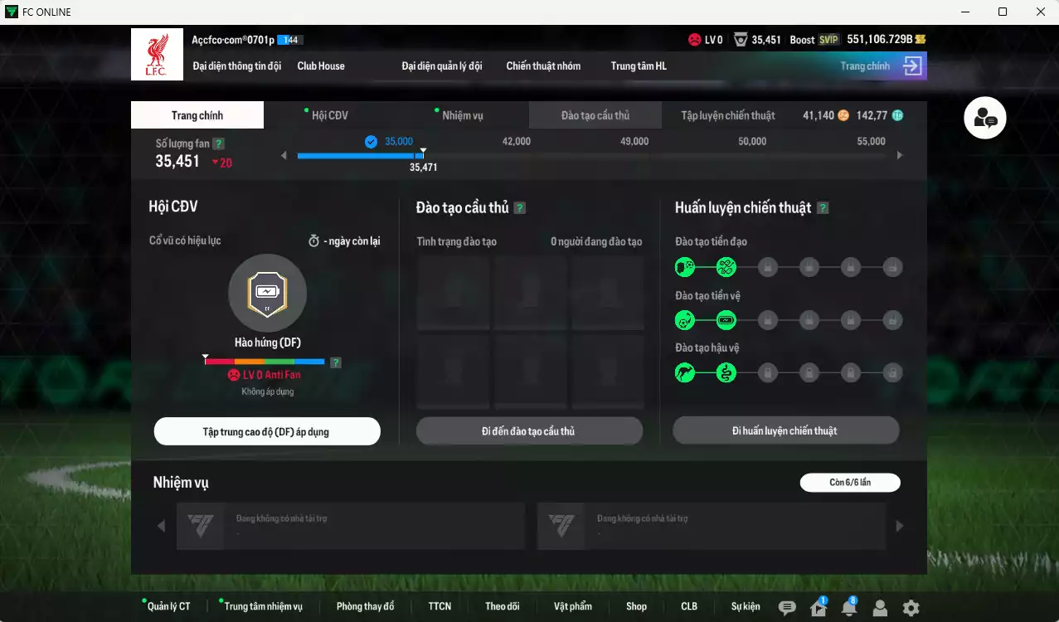
Task: Open the settings gear in bottom bar
Action: pos(911,608)
